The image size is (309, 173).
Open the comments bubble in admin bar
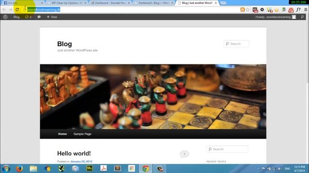click(39, 17)
